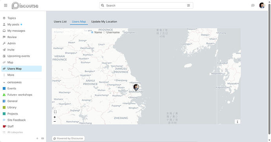Click the Invite paper plane icon
The height and width of the screenshot is (142, 271).
(4, 50)
